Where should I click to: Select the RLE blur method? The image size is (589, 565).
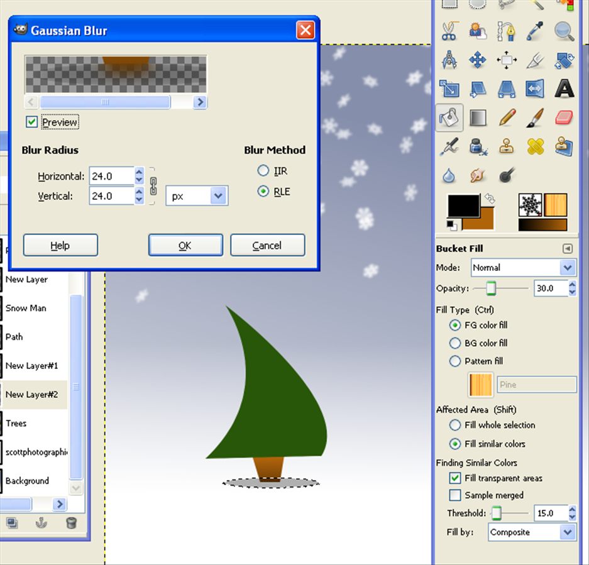pyautogui.click(x=263, y=191)
